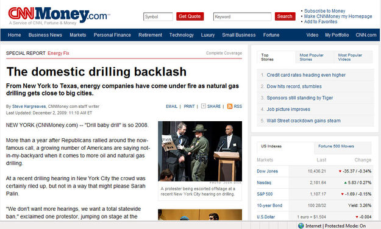Click the photo caption about protester

pyautogui.click(x=198, y=191)
